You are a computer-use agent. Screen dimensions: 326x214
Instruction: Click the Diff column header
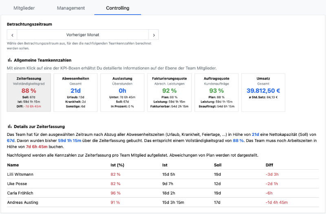269,165
